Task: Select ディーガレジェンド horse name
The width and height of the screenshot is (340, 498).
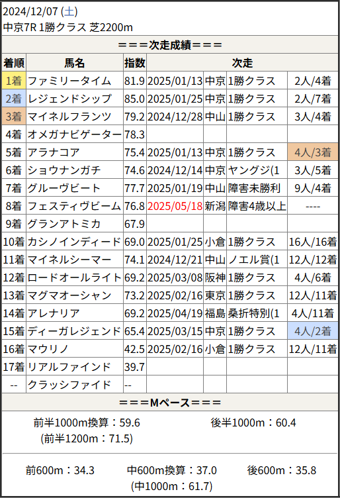Action: pyautogui.click(x=74, y=331)
